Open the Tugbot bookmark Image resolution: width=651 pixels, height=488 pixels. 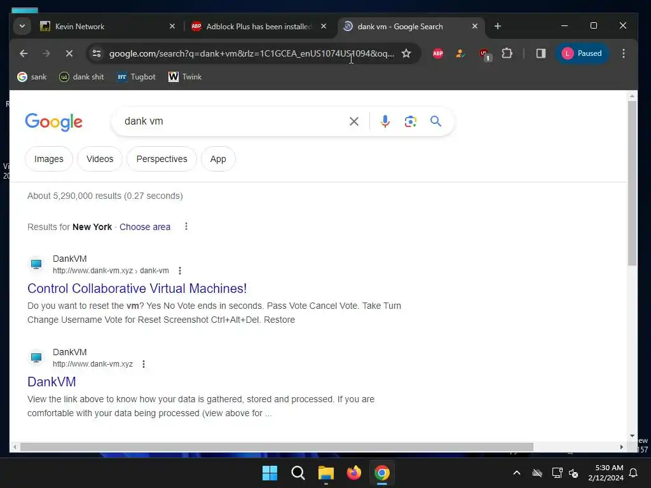136,77
